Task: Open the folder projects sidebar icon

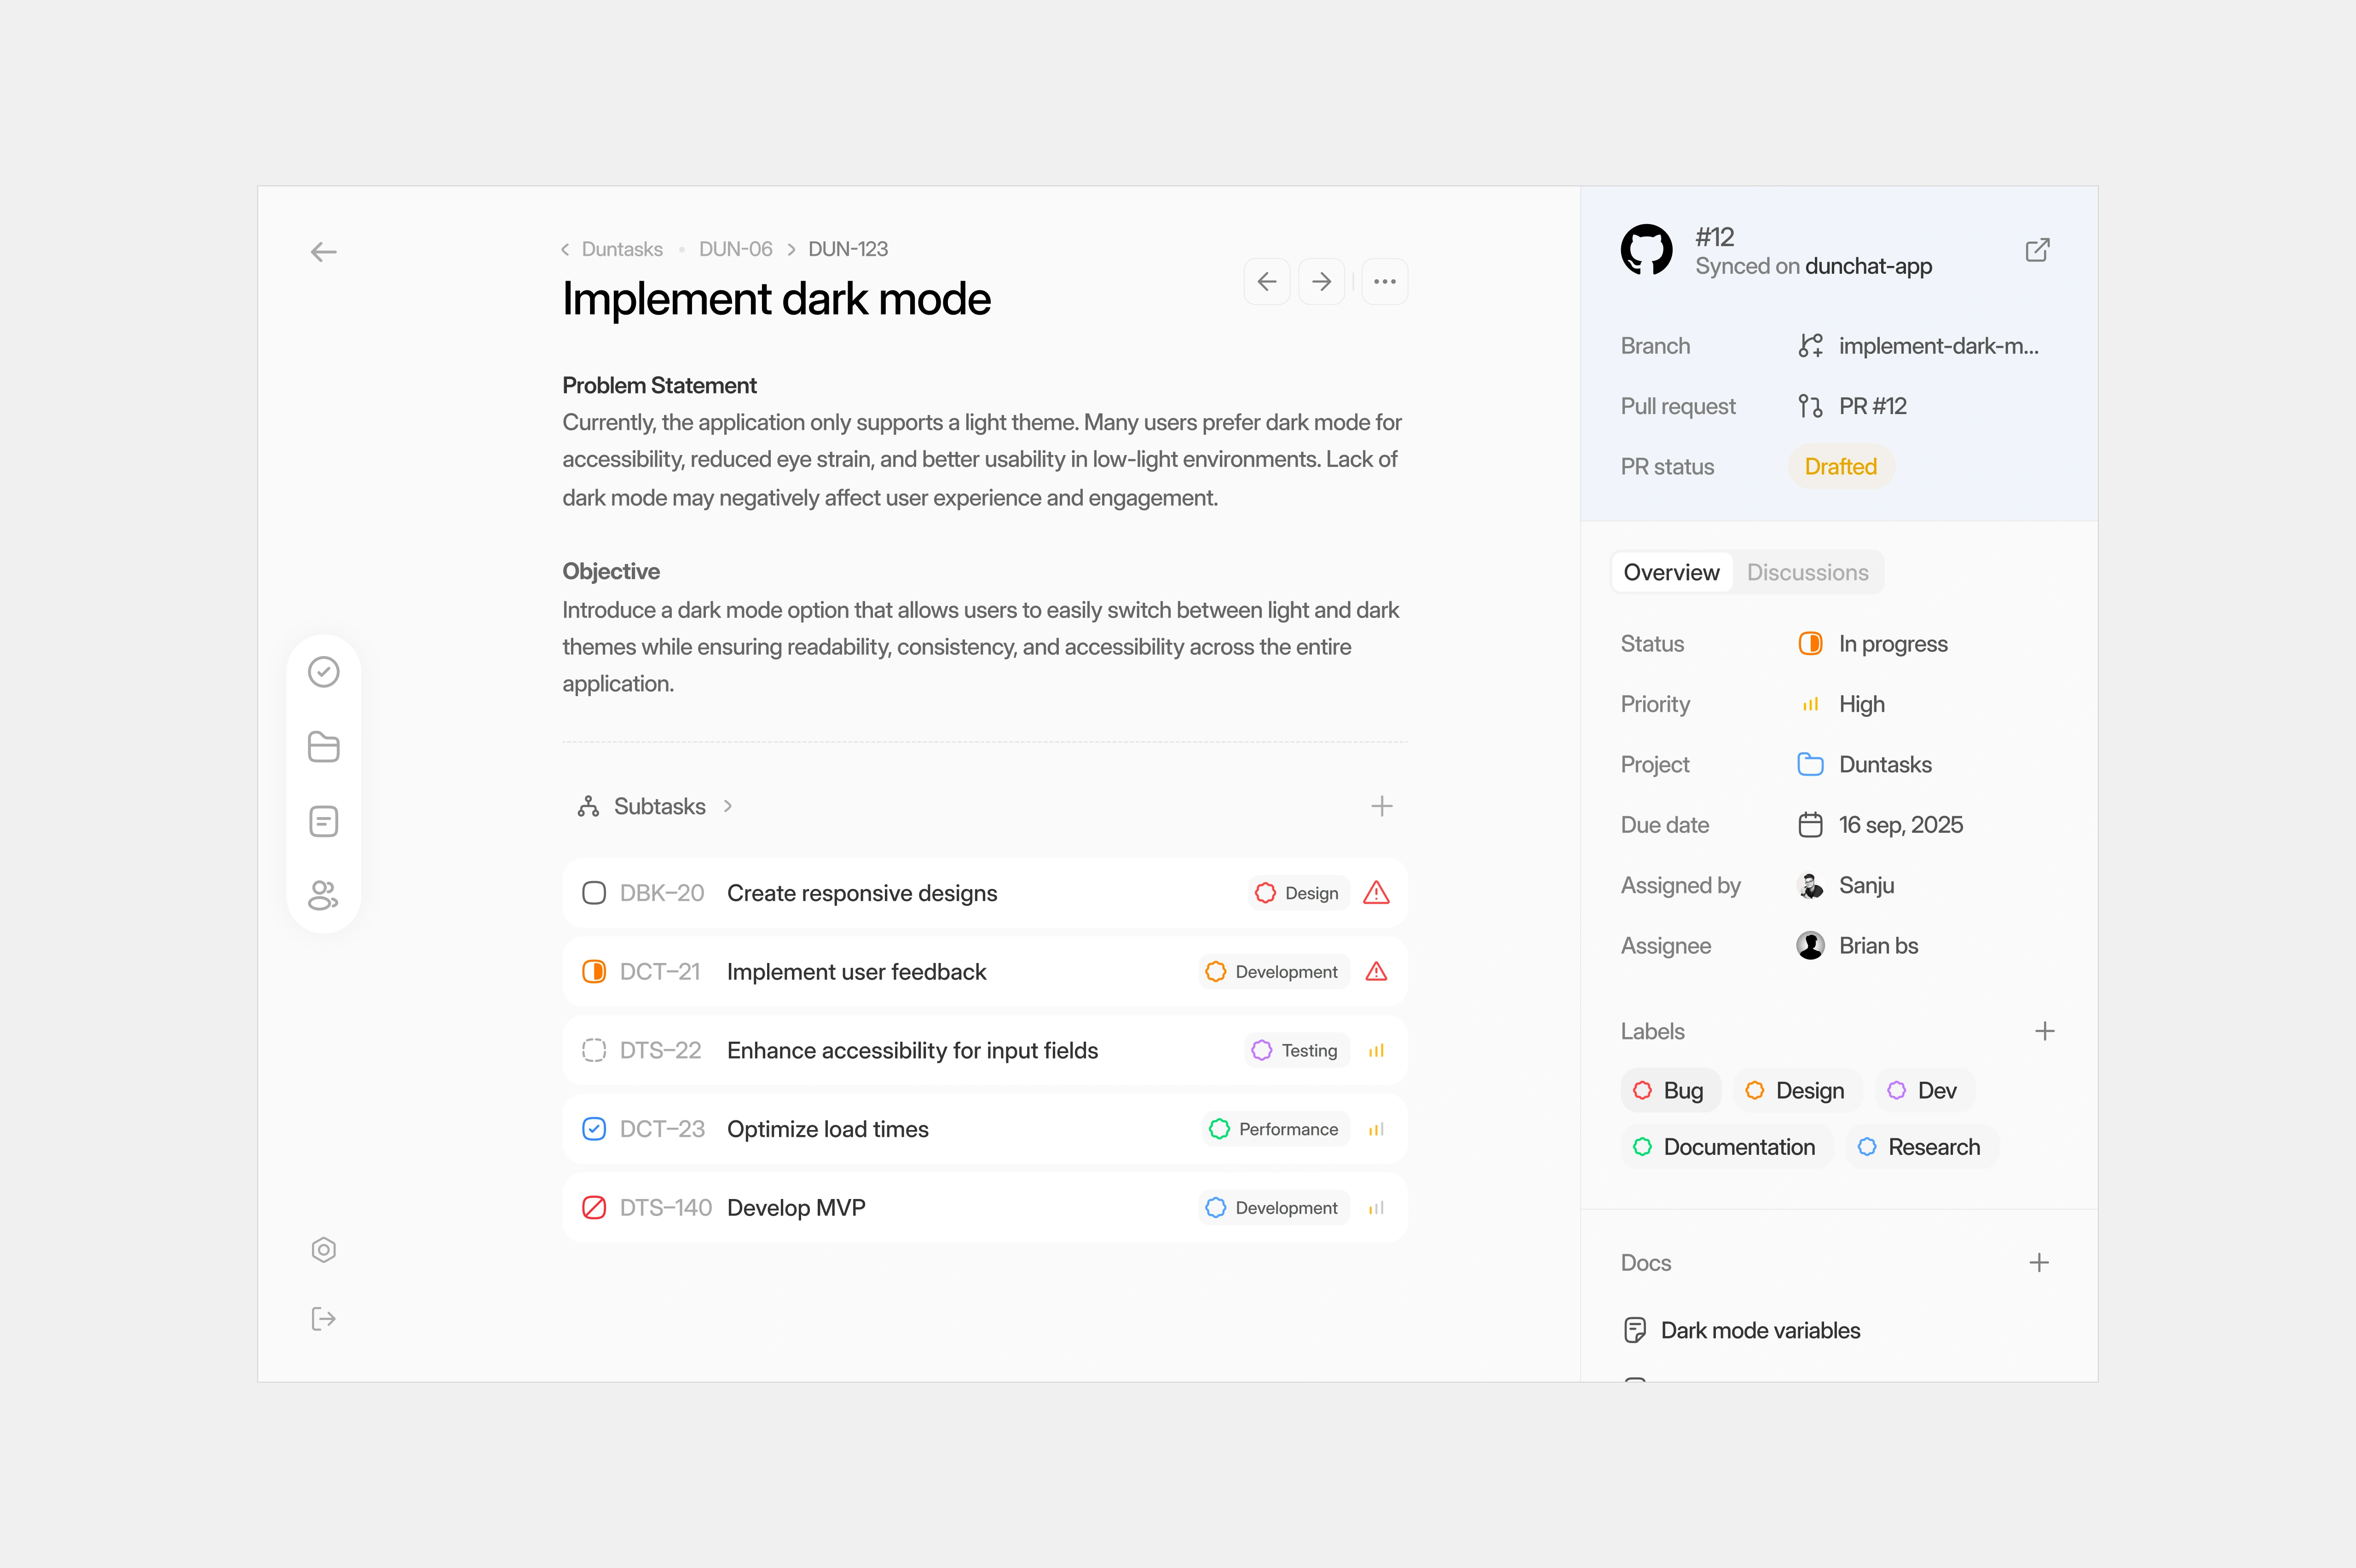Action: [x=323, y=747]
